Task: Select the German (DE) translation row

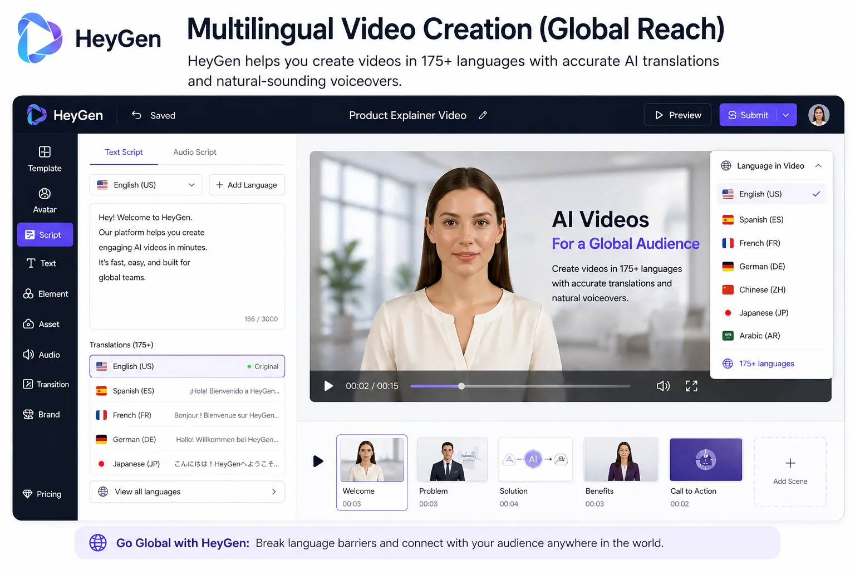Action: pyautogui.click(x=187, y=440)
